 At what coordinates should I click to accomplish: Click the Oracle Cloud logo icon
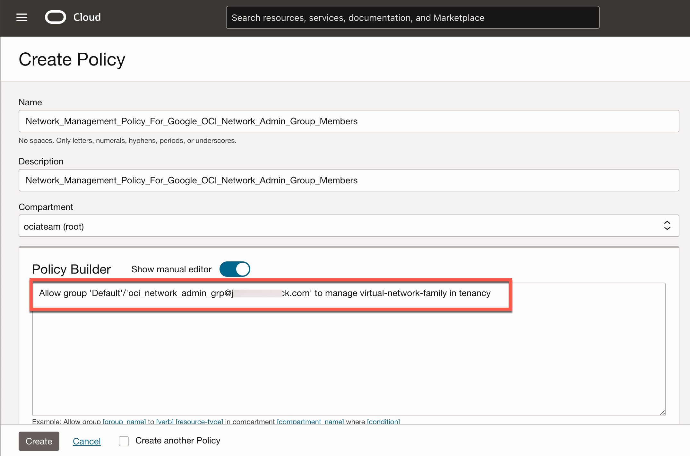pos(55,17)
